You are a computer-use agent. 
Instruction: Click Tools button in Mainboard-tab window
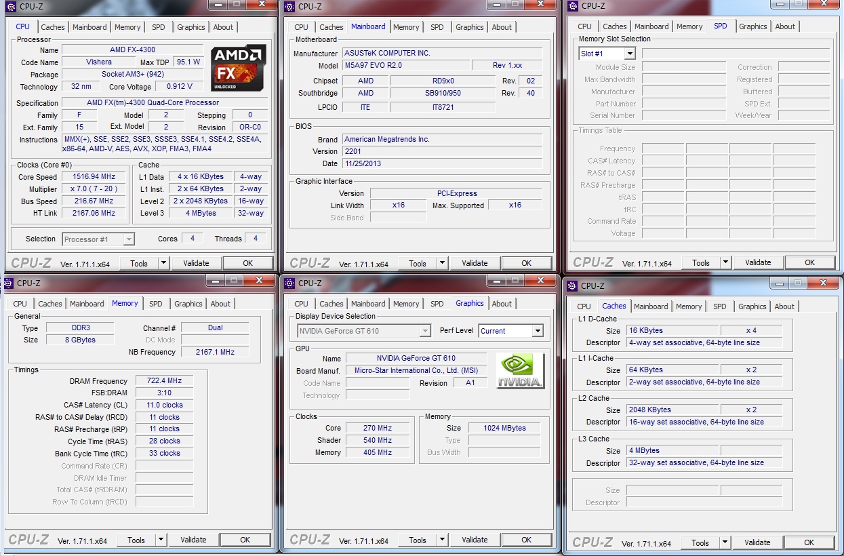coord(418,263)
